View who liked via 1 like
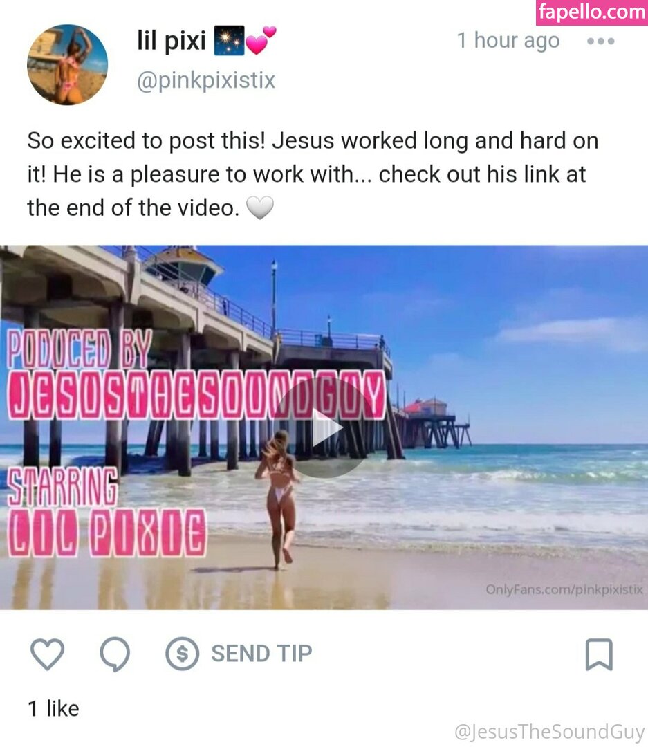The width and height of the screenshot is (648, 747). 53,708
